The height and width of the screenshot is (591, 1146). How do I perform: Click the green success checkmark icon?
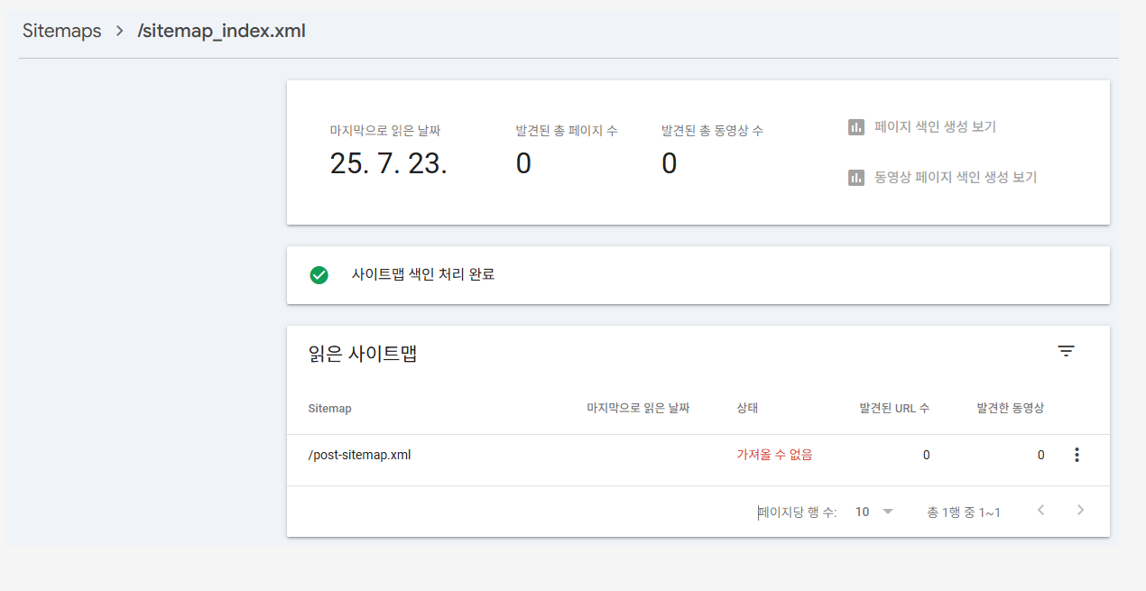click(x=319, y=274)
